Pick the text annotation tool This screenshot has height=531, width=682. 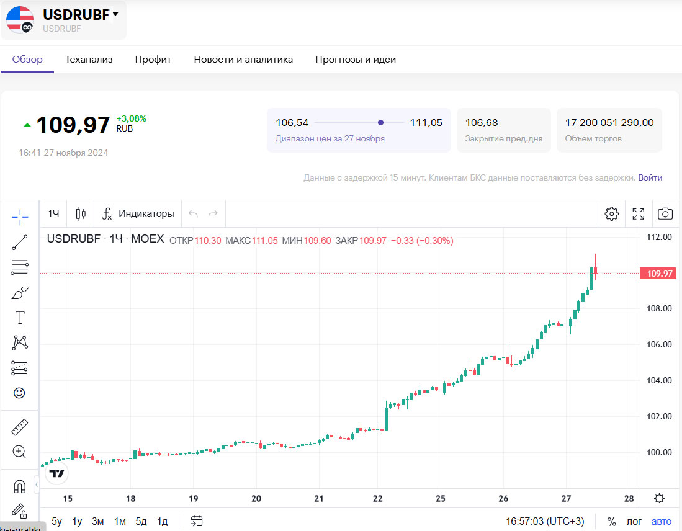20,318
